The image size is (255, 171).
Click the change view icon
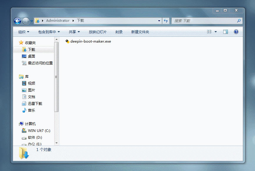click(x=209, y=32)
